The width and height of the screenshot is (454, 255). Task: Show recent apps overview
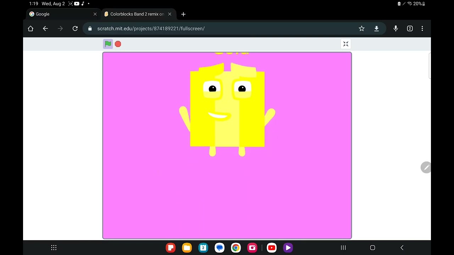[x=343, y=248]
